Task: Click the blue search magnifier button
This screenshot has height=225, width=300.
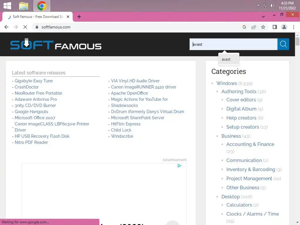Action: pos(283,44)
